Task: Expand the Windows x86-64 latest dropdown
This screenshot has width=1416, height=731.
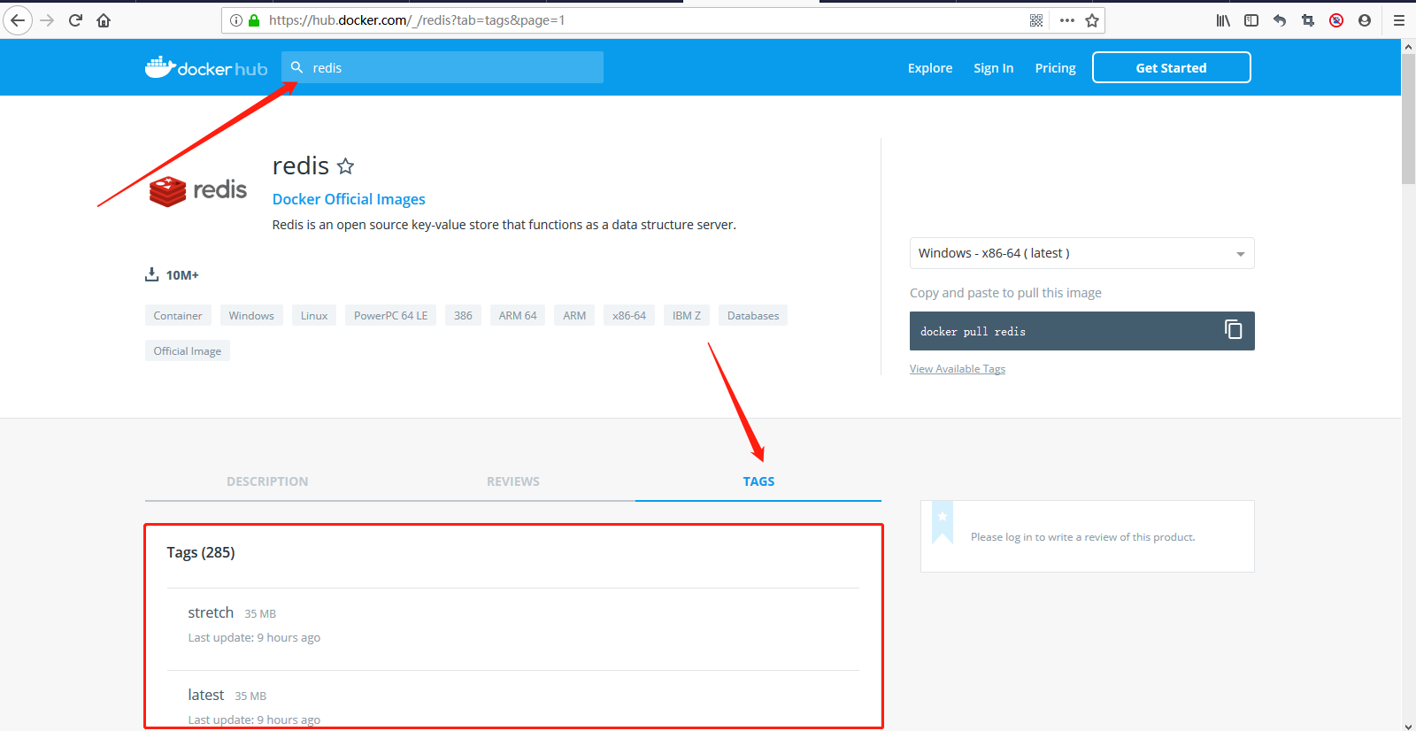Action: pos(1081,253)
